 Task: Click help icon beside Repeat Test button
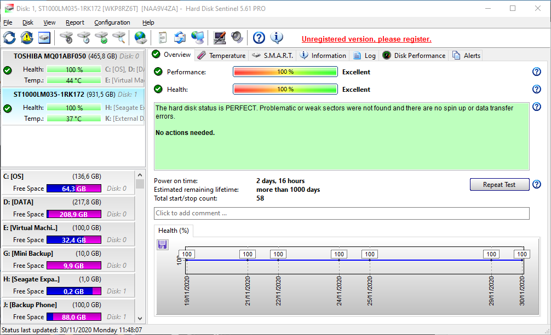(537, 184)
